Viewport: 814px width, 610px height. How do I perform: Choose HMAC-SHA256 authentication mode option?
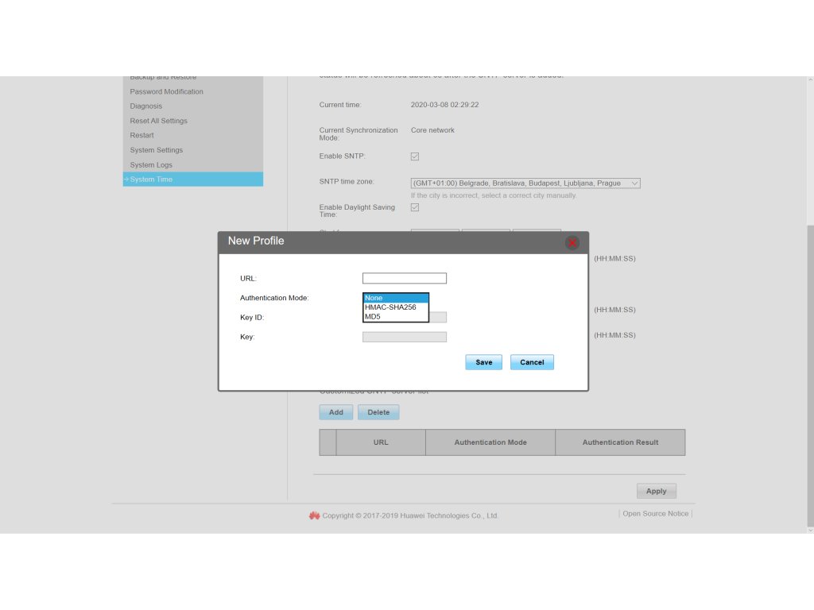(x=395, y=307)
